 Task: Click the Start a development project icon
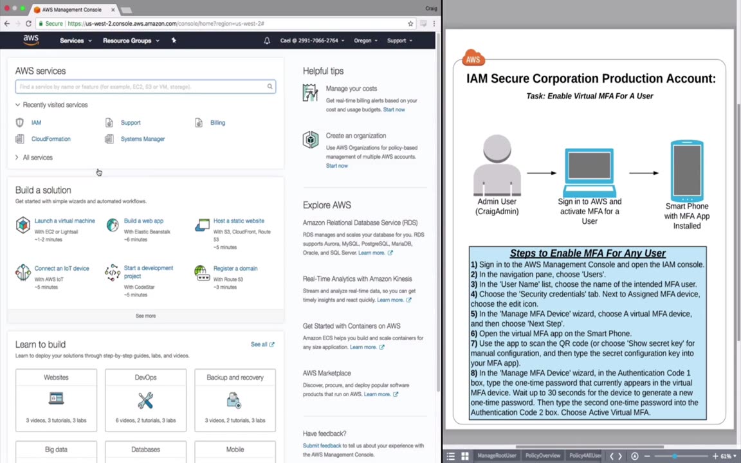pyautogui.click(x=113, y=273)
